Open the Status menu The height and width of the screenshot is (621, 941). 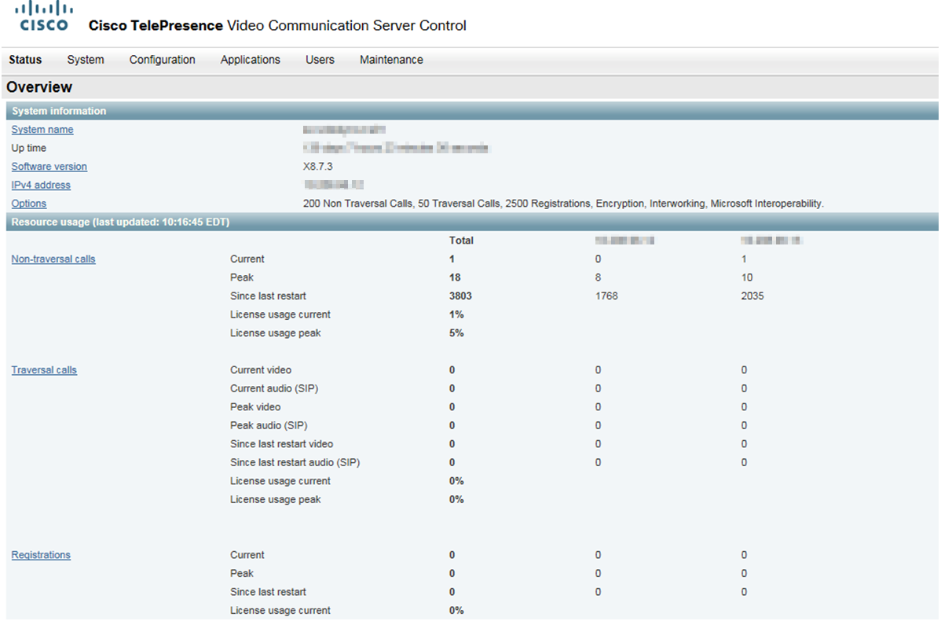point(25,60)
